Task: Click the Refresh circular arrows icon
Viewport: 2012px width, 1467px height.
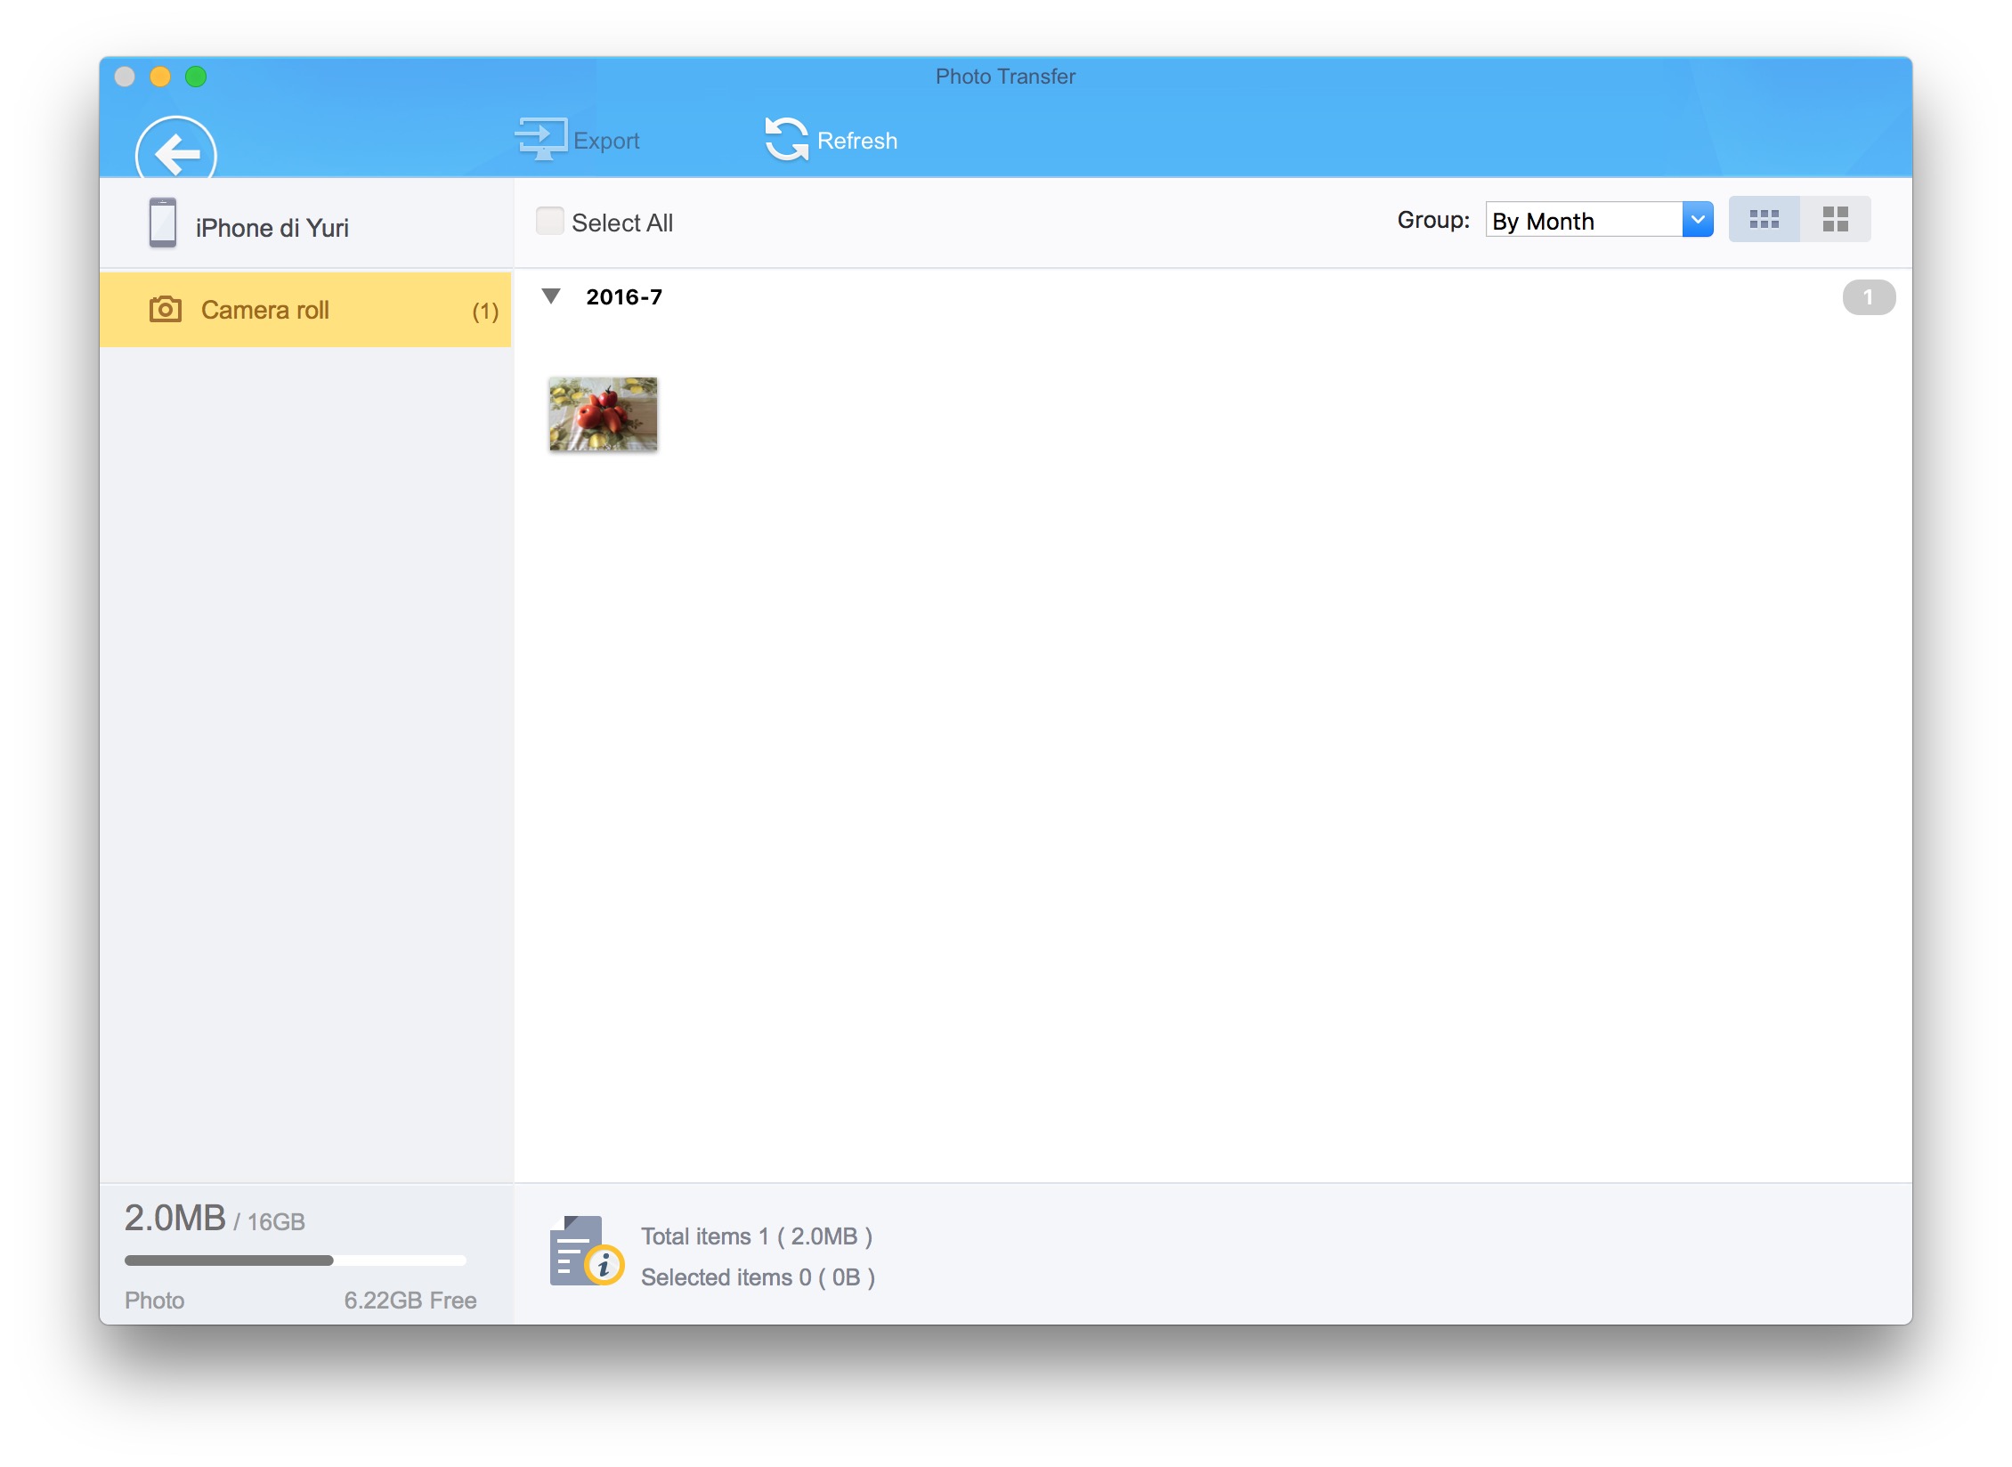Action: coord(786,140)
